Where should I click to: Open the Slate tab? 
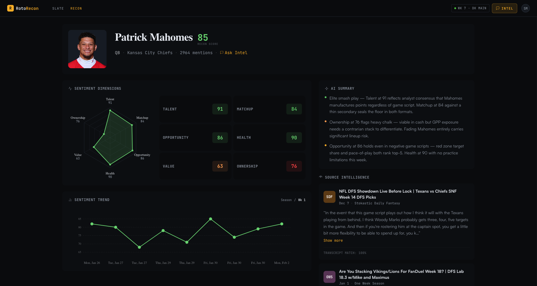click(58, 8)
